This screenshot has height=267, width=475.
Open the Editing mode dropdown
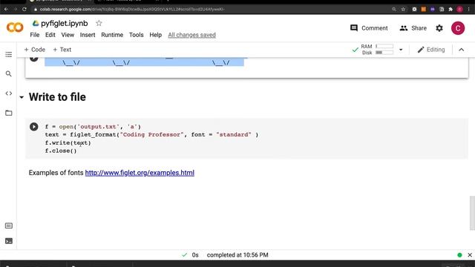click(x=430, y=50)
